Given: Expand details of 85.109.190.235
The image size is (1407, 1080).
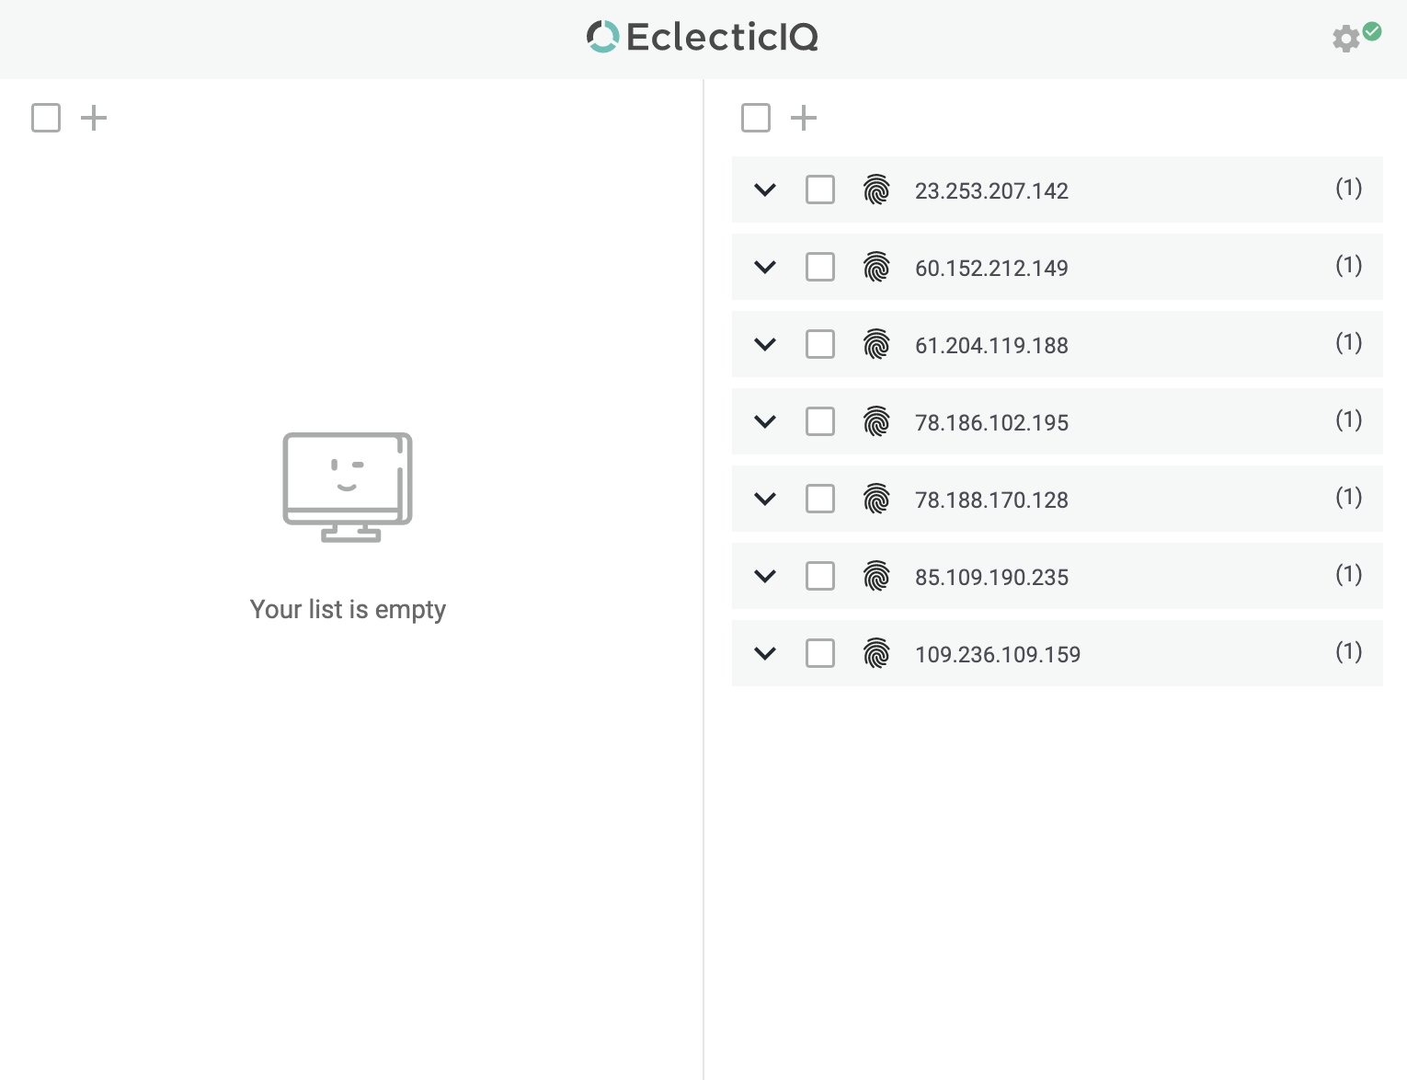Looking at the screenshot, I should click(764, 576).
